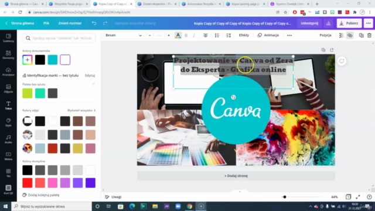375x211 pixels.
Task: Add comment bubble beside canvas
Action: [x=342, y=61]
